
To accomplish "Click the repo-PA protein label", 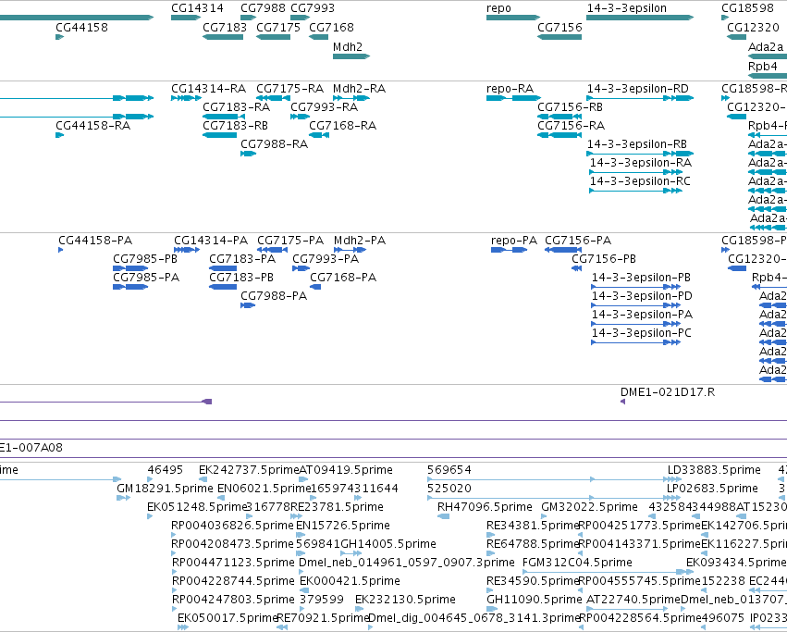I will [514, 241].
